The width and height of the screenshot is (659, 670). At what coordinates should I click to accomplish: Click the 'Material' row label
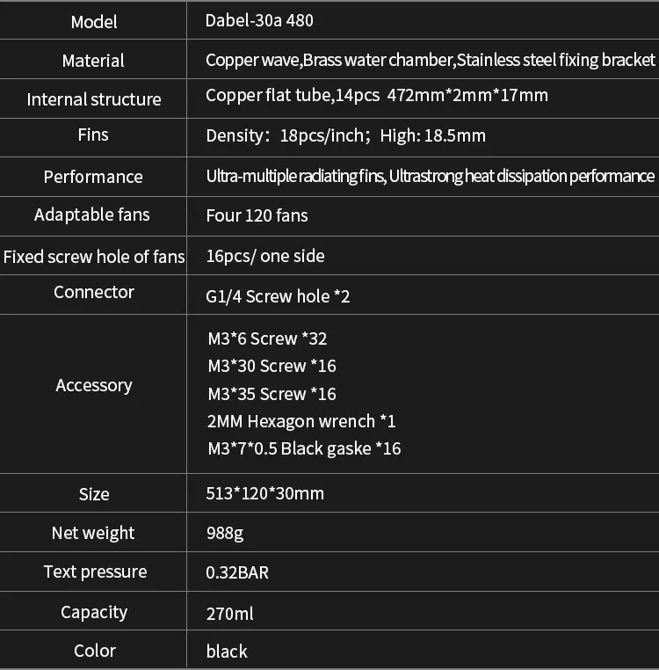coord(93,61)
